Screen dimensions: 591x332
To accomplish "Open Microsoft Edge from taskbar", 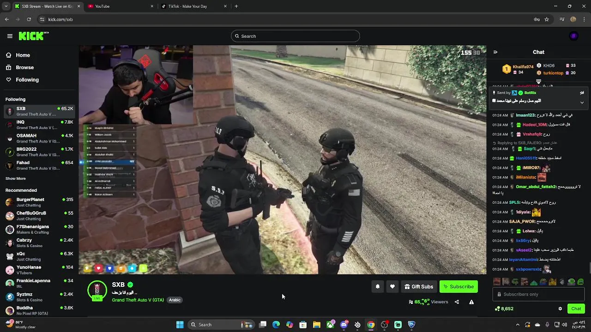I will (276, 325).
